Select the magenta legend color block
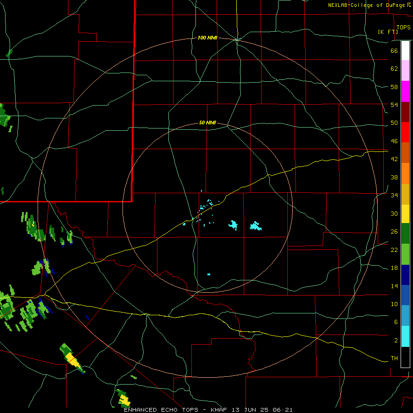This screenshot has width=413, height=413. (x=405, y=91)
